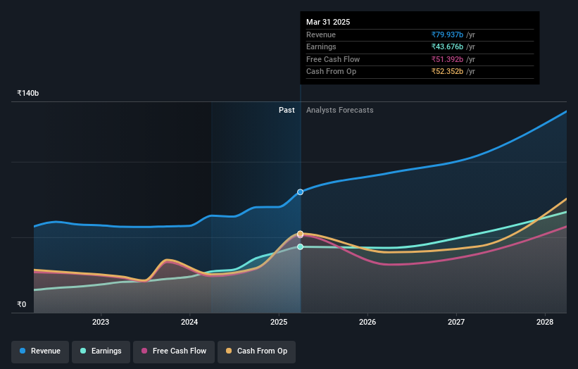Viewport: 578px width, 369px height.
Task: Toggle the Free Cash Flow legend series
Action: 174,351
